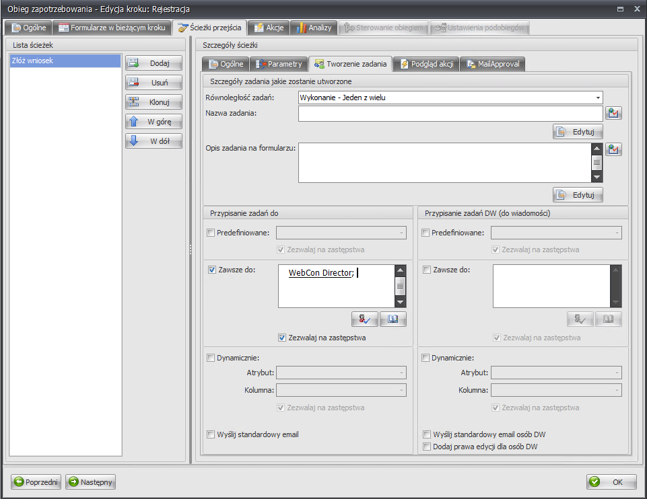647x499 pixels.
Task: Click the variable picker icon beside Opis zadania
Action: (613, 149)
